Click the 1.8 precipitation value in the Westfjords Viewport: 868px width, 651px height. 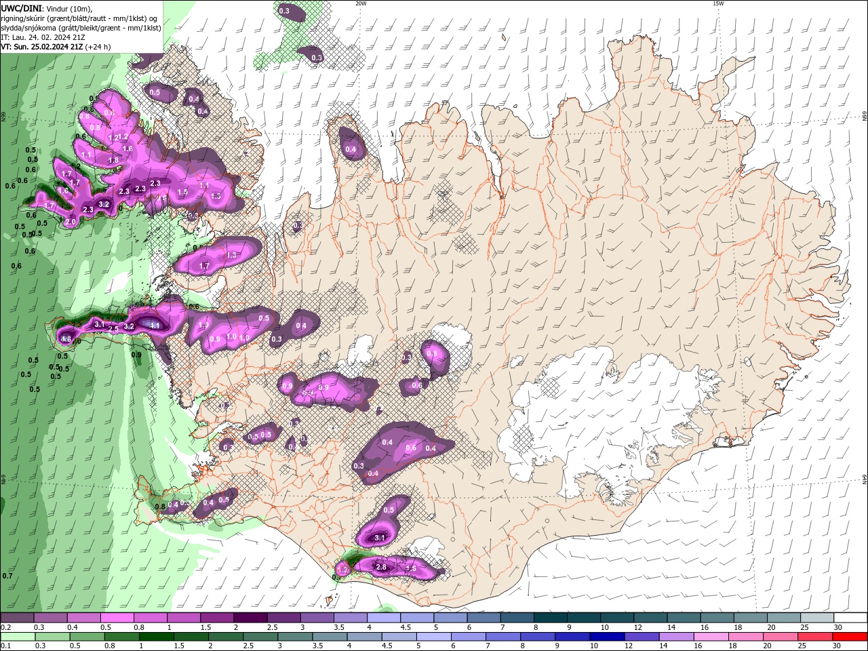[x=114, y=160]
